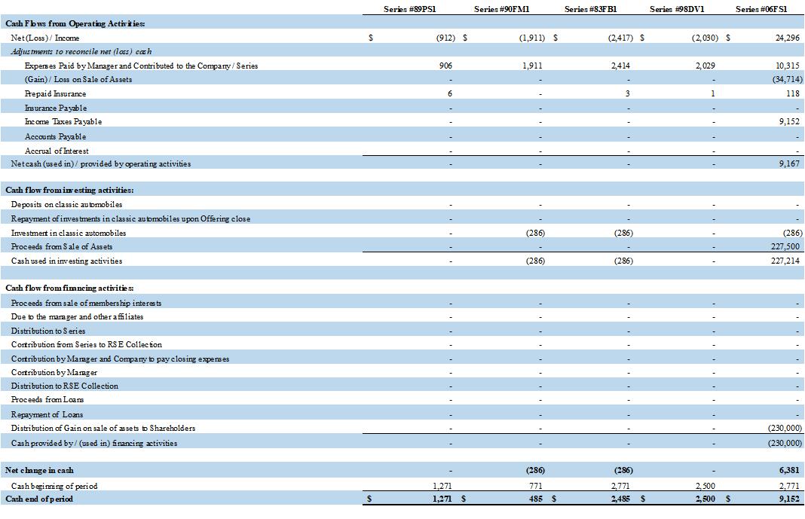Select the 10,315 expenses paid by manager value
The width and height of the screenshot is (805, 519).
click(788, 66)
